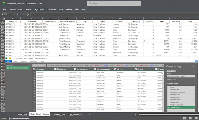Open the Replaced Value step settings gear
The image size is (199, 120).
coord(193,95)
